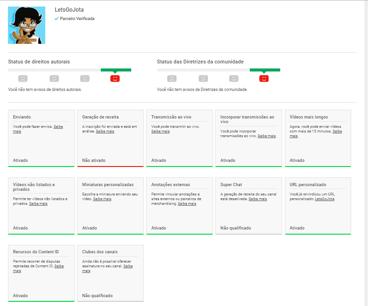Click the red smiley under copyright status
Image resolution: width=368 pixels, height=306 pixels.
pos(115,78)
